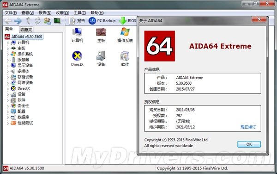Open the BIOS update toolbar button
Viewport: 277px width, 174px height.
127,21
